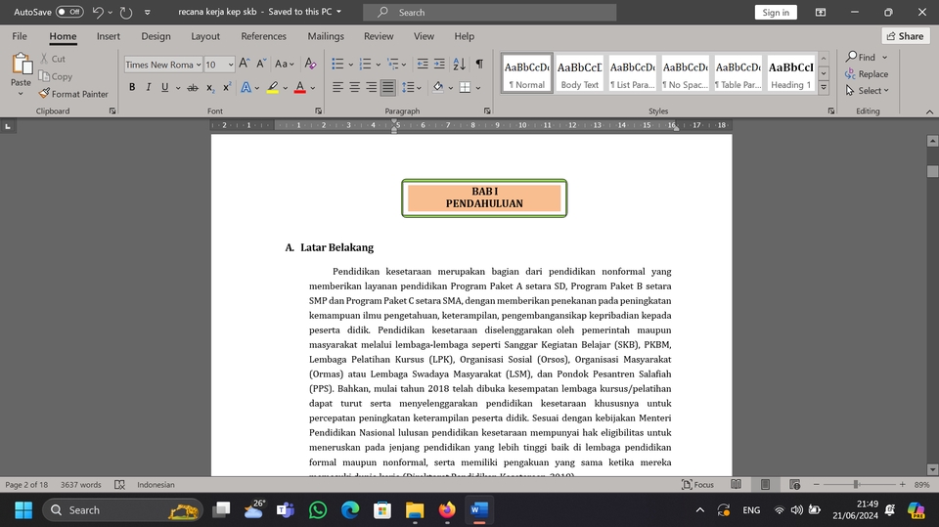Align text right

372,87
